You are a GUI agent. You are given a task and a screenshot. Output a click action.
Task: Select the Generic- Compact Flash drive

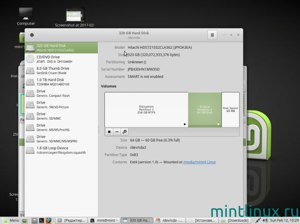(61, 93)
